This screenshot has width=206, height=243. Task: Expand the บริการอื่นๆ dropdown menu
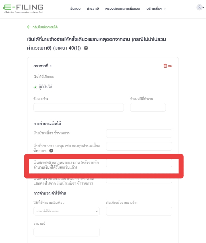point(156,9)
